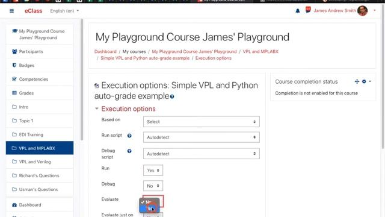Open Richard's Questions section
The height and width of the screenshot is (217, 385).
[x=40, y=175]
